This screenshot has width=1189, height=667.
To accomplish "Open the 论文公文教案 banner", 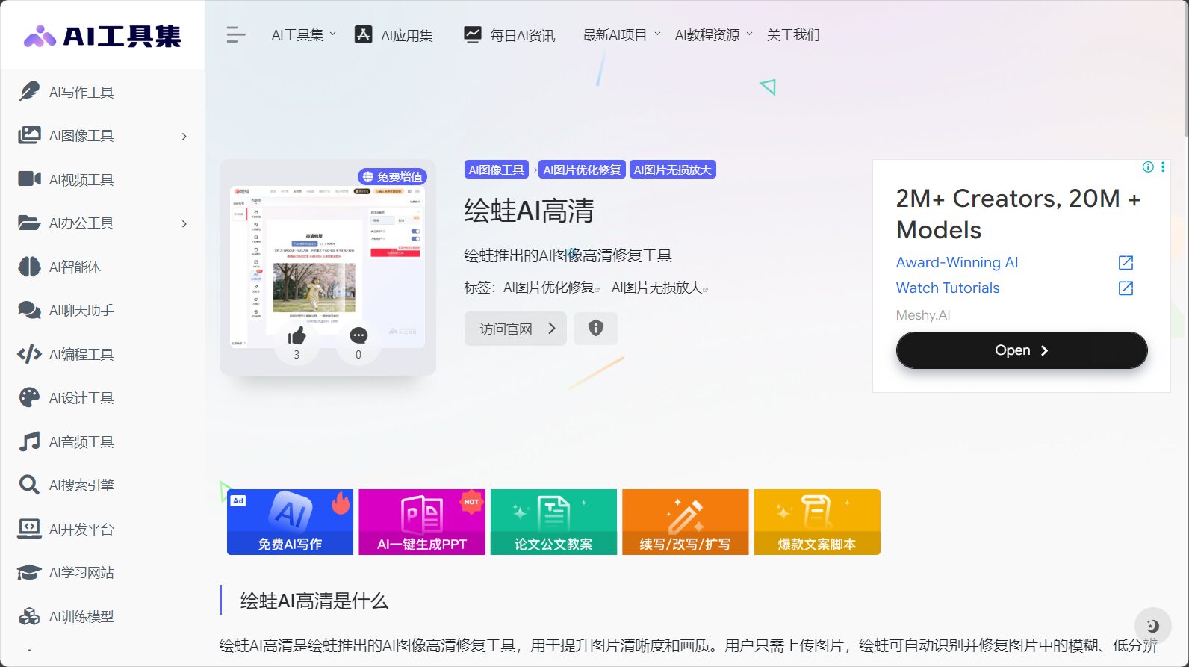I will (x=553, y=522).
